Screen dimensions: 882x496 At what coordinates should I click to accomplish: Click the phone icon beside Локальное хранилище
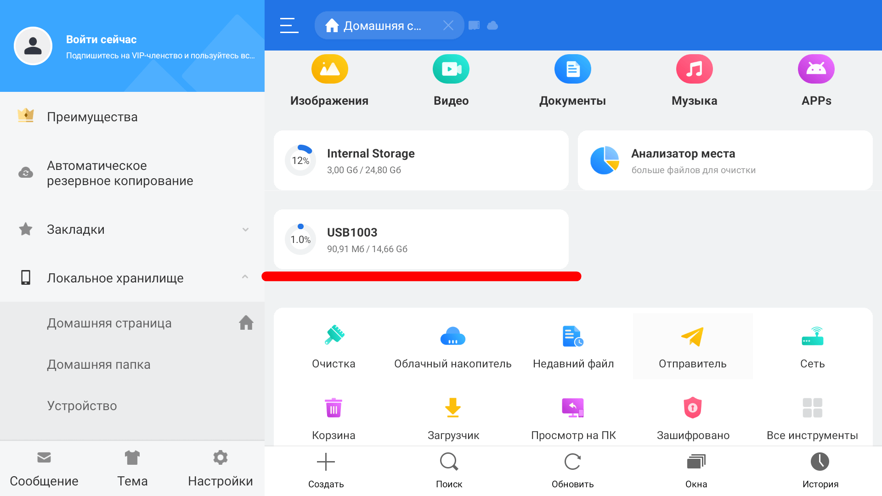26,277
